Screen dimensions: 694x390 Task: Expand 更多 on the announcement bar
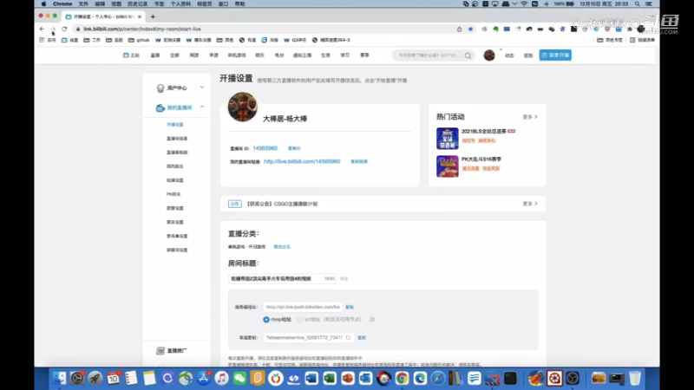(x=530, y=204)
